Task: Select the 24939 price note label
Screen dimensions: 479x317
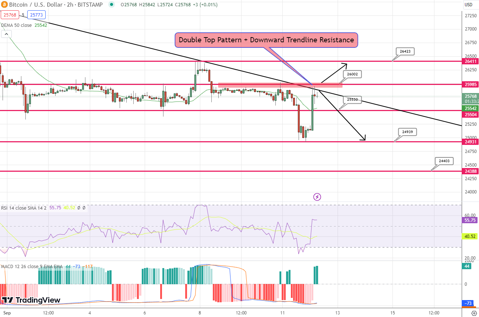Action: (407, 132)
